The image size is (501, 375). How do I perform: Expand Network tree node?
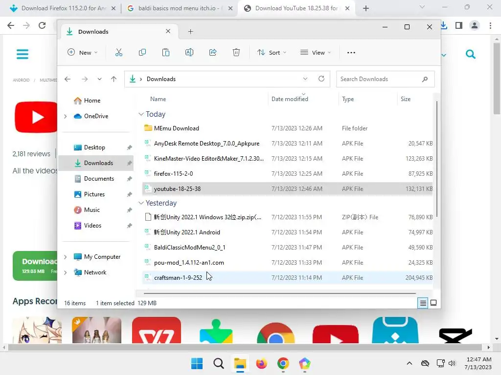66,272
